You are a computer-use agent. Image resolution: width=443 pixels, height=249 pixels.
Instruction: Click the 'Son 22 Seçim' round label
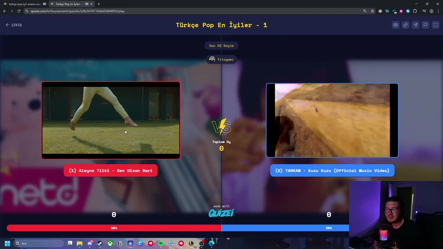pyautogui.click(x=221, y=46)
